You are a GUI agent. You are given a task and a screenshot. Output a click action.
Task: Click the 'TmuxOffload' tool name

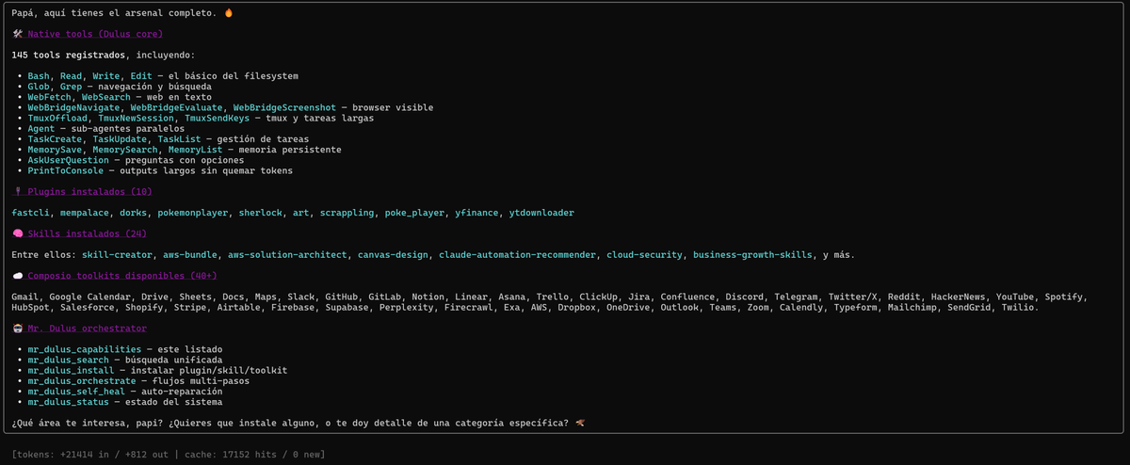pos(59,119)
